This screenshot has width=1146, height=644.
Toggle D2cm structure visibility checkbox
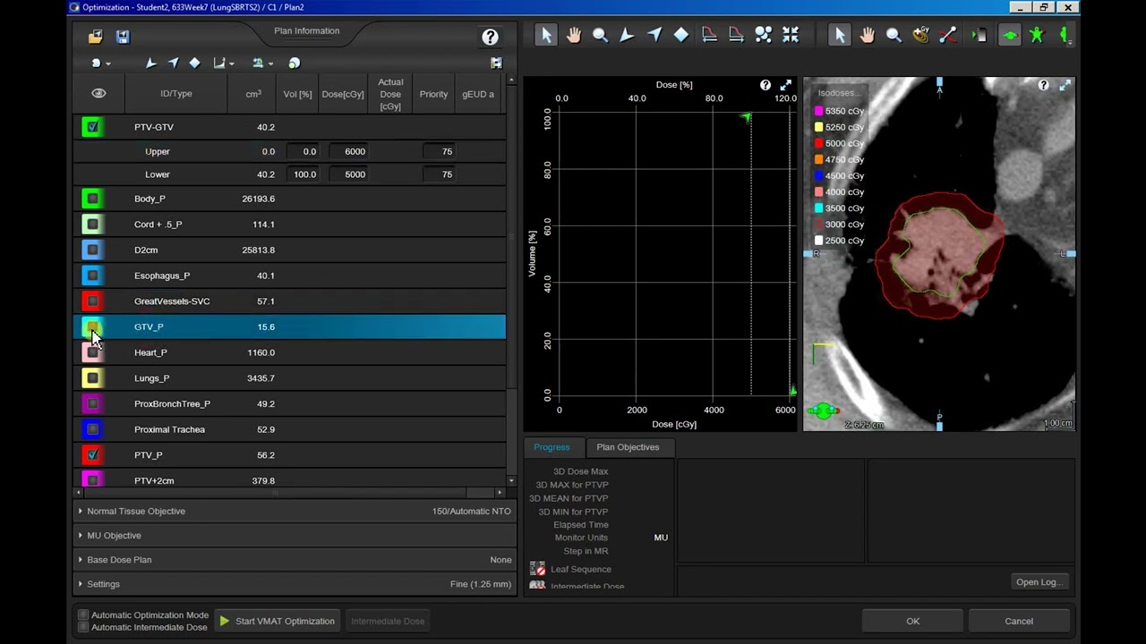pos(92,250)
